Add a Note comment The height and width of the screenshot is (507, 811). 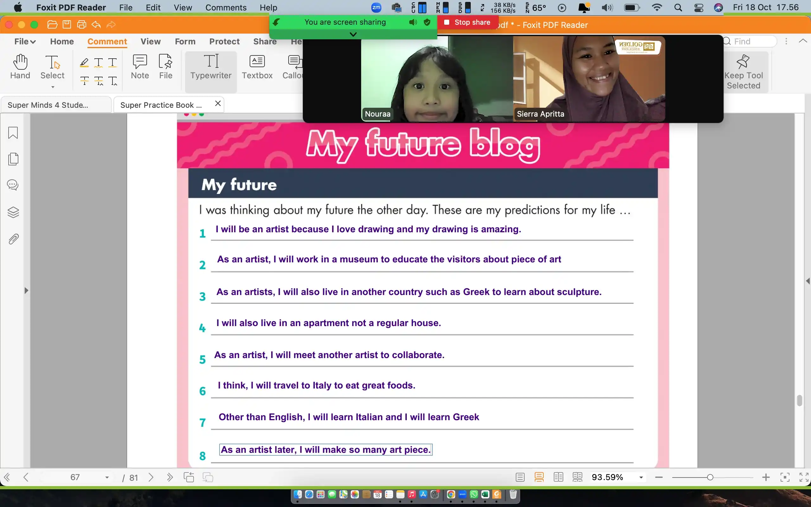coord(140,67)
